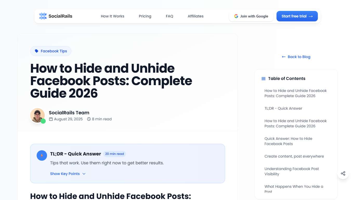Viewport: 355px width, 200px height.
Task: Start free trial via the blue button
Action: (x=297, y=16)
